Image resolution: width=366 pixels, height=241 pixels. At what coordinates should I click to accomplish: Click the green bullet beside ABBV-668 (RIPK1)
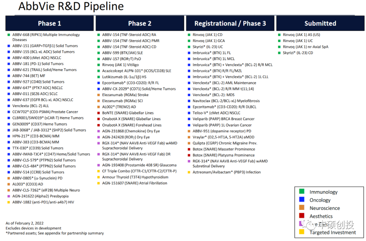pos(9,35)
